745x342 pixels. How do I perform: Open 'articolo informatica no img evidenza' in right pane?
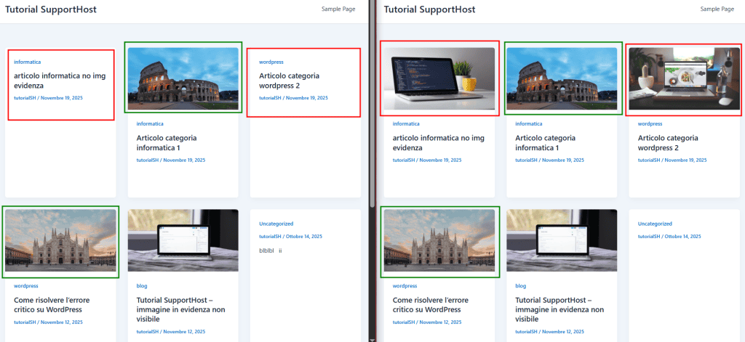pyautogui.click(x=439, y=143)
